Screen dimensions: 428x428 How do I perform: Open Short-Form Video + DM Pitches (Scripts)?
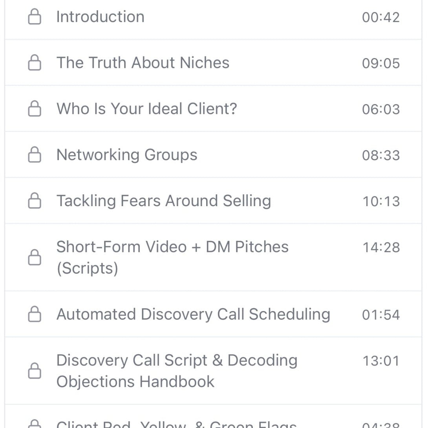pos(173,257)
